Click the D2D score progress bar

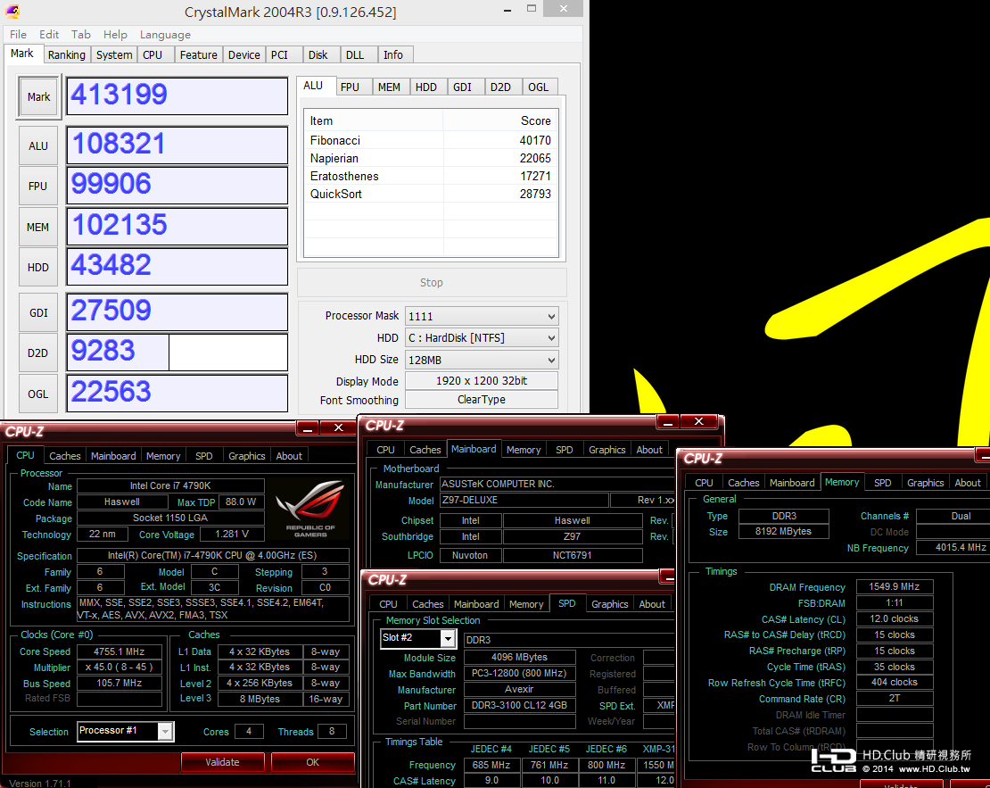[177, 353]
